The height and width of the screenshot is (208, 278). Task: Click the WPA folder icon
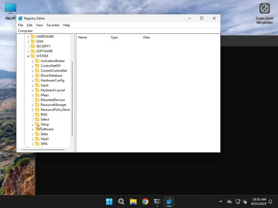(37, 144)
